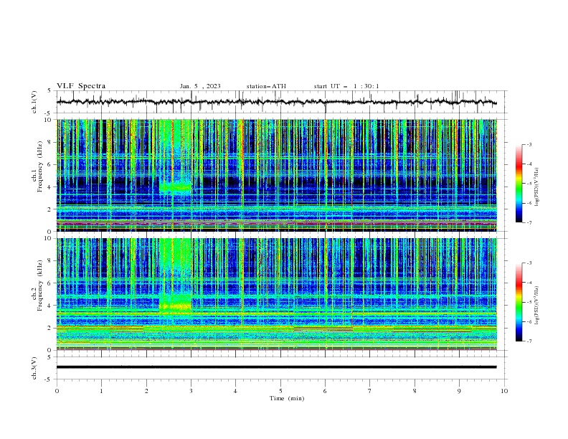The height and width of the screenshot is (439, 568).
Task: Click the "-3" tick on ch.1 colorbar
Action: click(x=529, y=144)
